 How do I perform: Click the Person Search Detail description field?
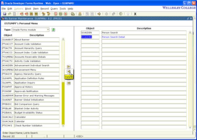(x=144, y=37)
